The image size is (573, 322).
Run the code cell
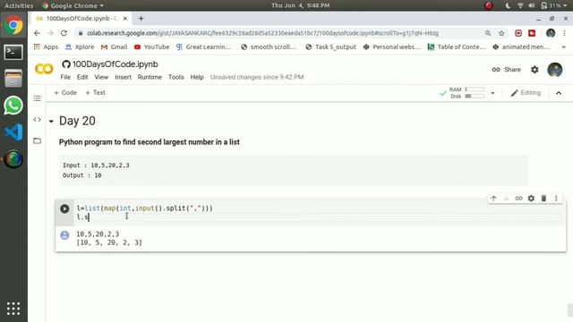(64, 208)
